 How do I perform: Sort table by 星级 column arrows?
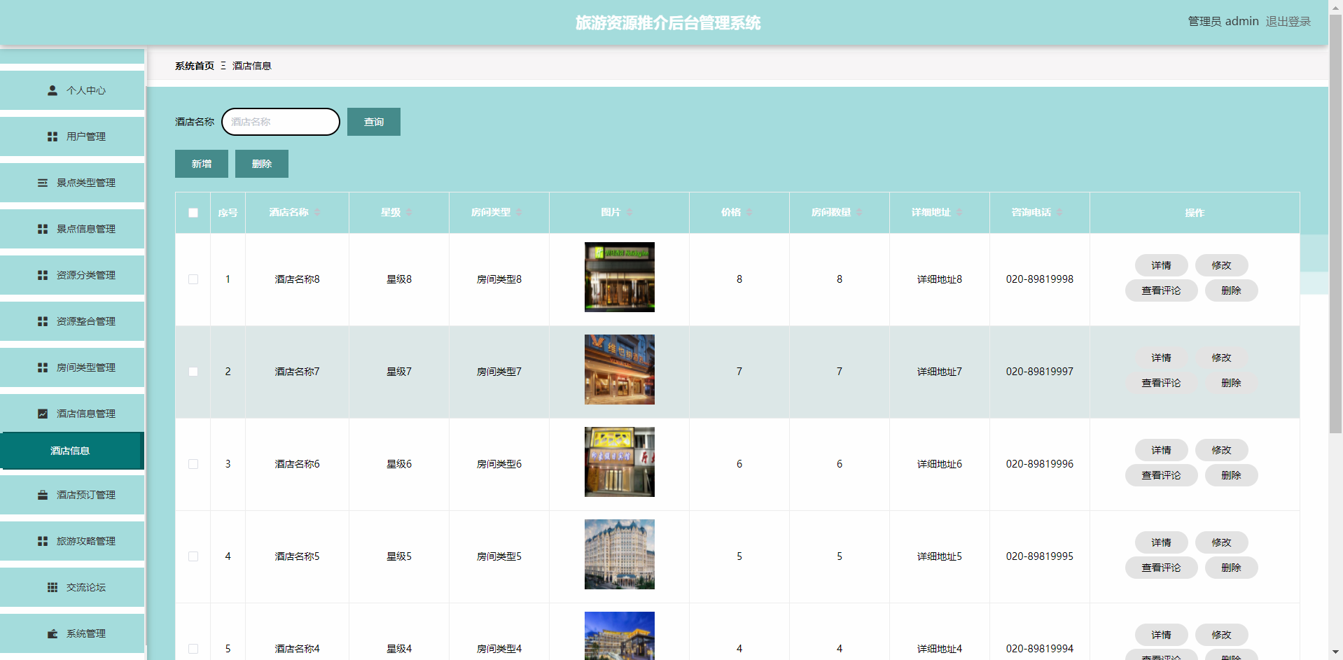click(409, 212)
